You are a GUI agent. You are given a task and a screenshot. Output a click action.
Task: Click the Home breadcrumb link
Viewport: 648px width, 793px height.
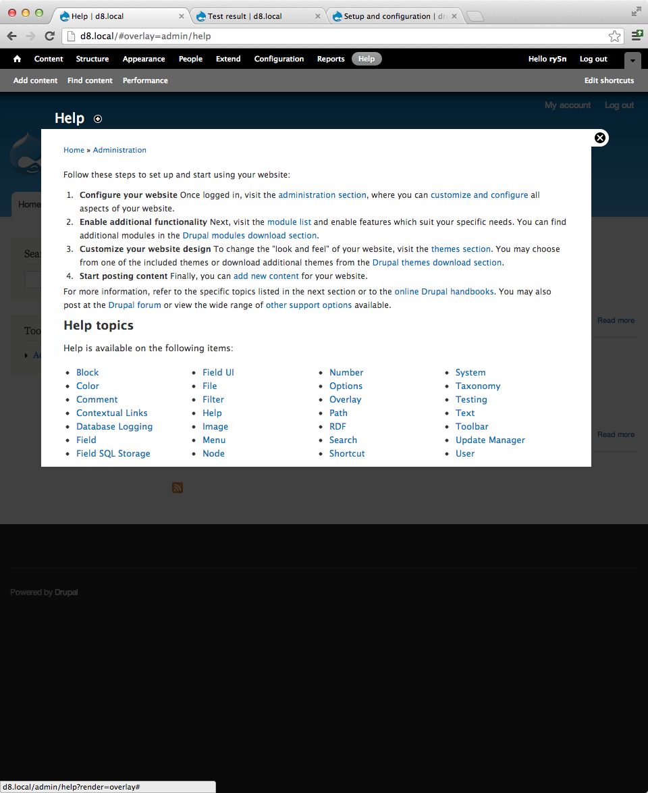point(74,150)
